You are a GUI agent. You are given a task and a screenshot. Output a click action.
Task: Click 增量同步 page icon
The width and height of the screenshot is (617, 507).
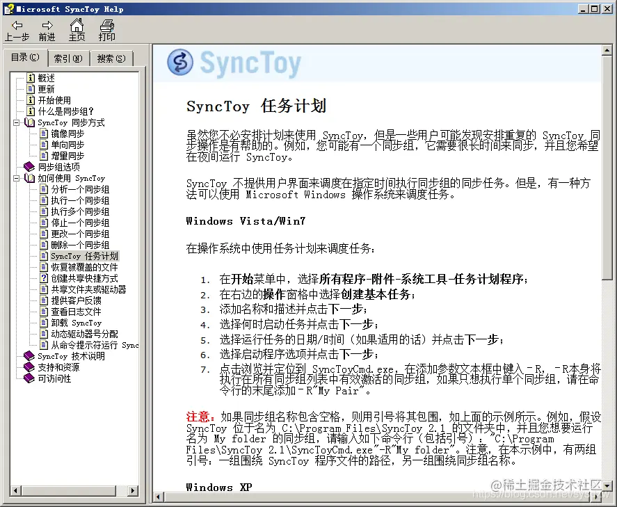[x=44, y=156]
